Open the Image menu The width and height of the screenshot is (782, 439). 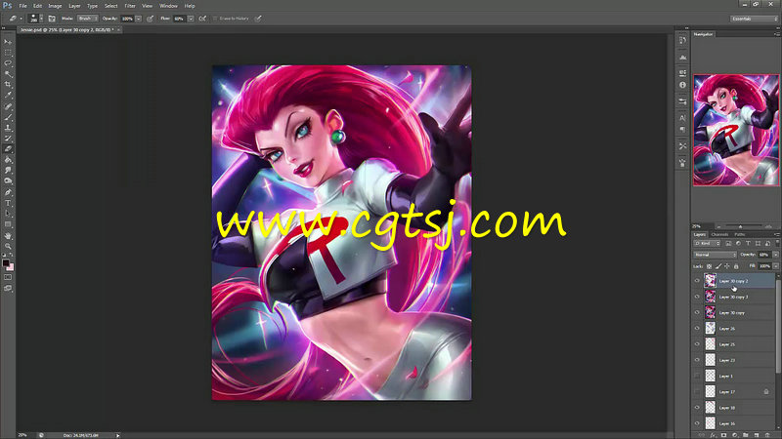point(55,6)
